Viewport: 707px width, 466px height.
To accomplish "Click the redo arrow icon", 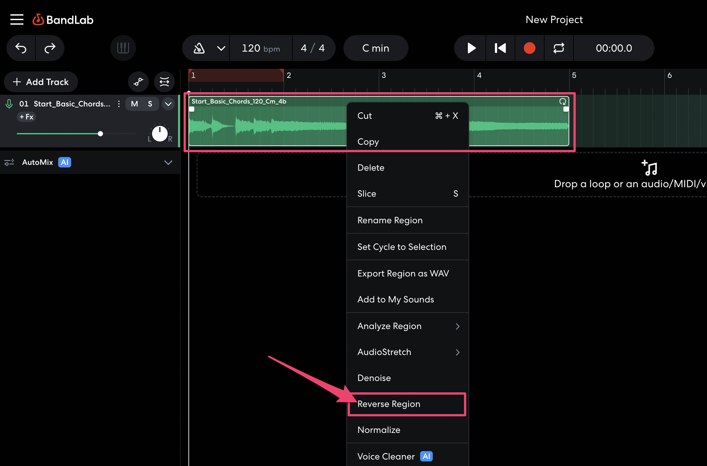I will [50, 48].
